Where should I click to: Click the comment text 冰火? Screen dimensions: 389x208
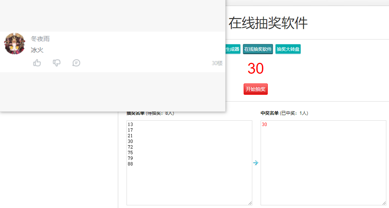[x=37, y=50]
